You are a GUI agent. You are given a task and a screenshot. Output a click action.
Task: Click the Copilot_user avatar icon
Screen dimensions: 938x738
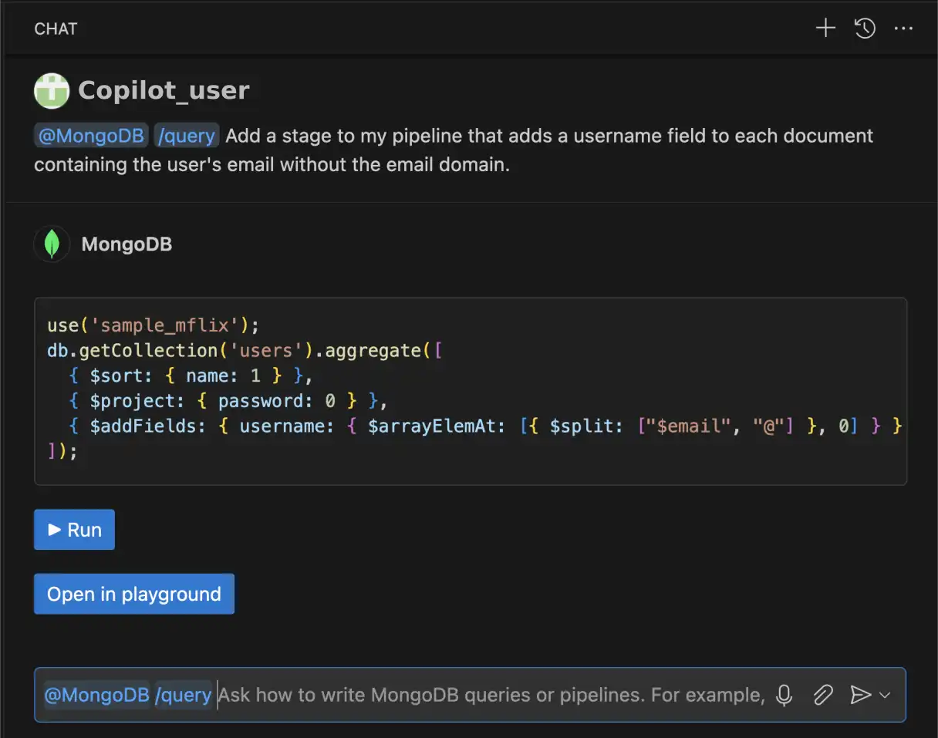tap(51, 89)
